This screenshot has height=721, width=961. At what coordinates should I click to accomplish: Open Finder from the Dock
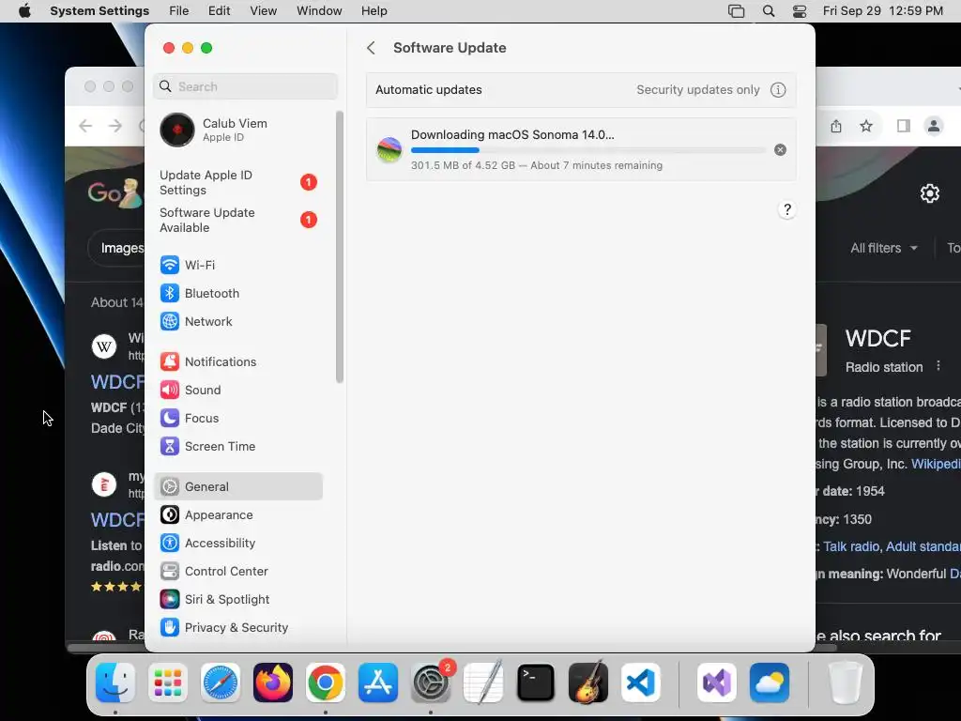pyautogui.click(x=115, y=683)
